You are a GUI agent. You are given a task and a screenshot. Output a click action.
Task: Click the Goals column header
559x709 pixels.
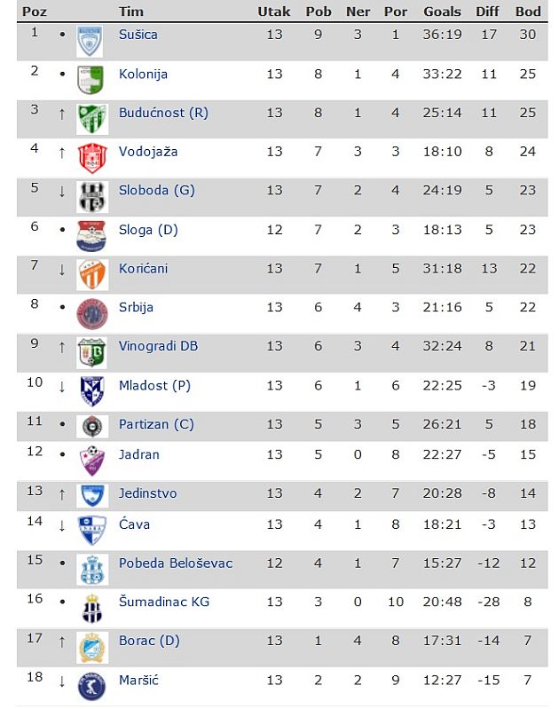pos(442,12)
